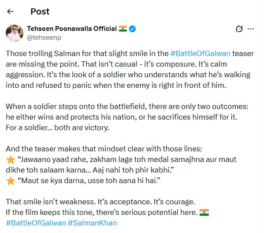
Task: Click the star emoji before "Maut se kya darna"
Action: coord(10,181)
